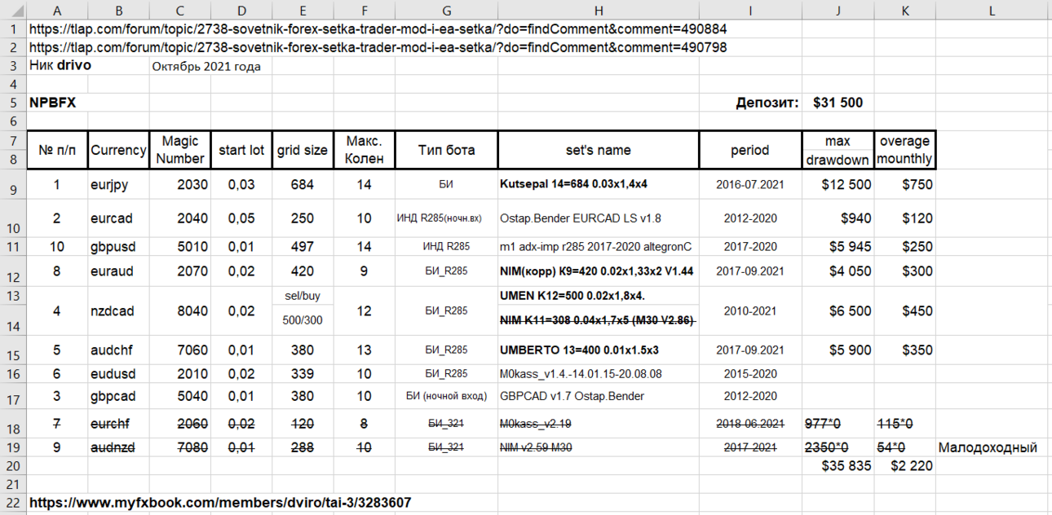Click the 'start lot' header cell
1052x515 pixels.
(241, 149)
